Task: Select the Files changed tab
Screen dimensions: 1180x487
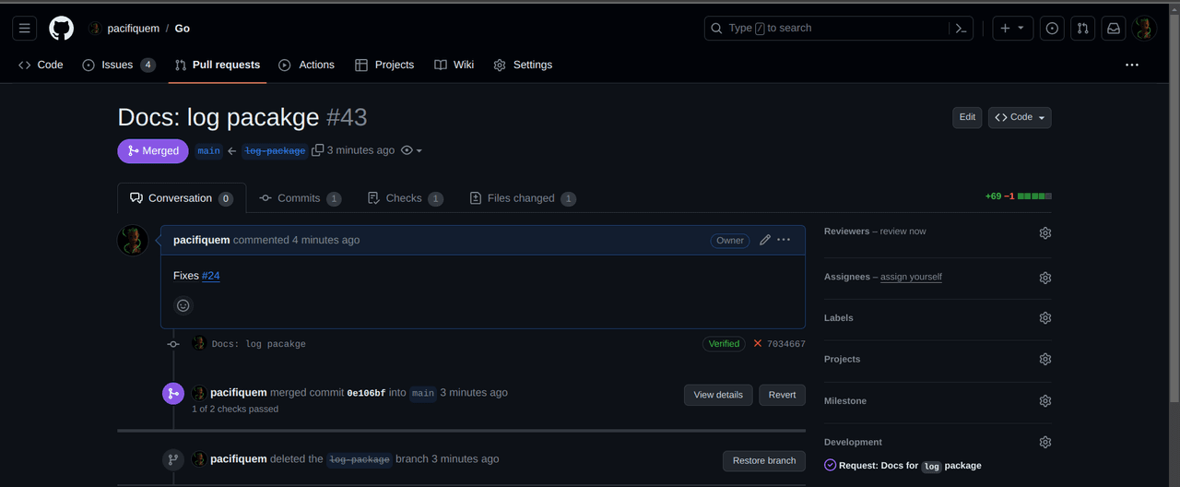Action: [523, 198]
